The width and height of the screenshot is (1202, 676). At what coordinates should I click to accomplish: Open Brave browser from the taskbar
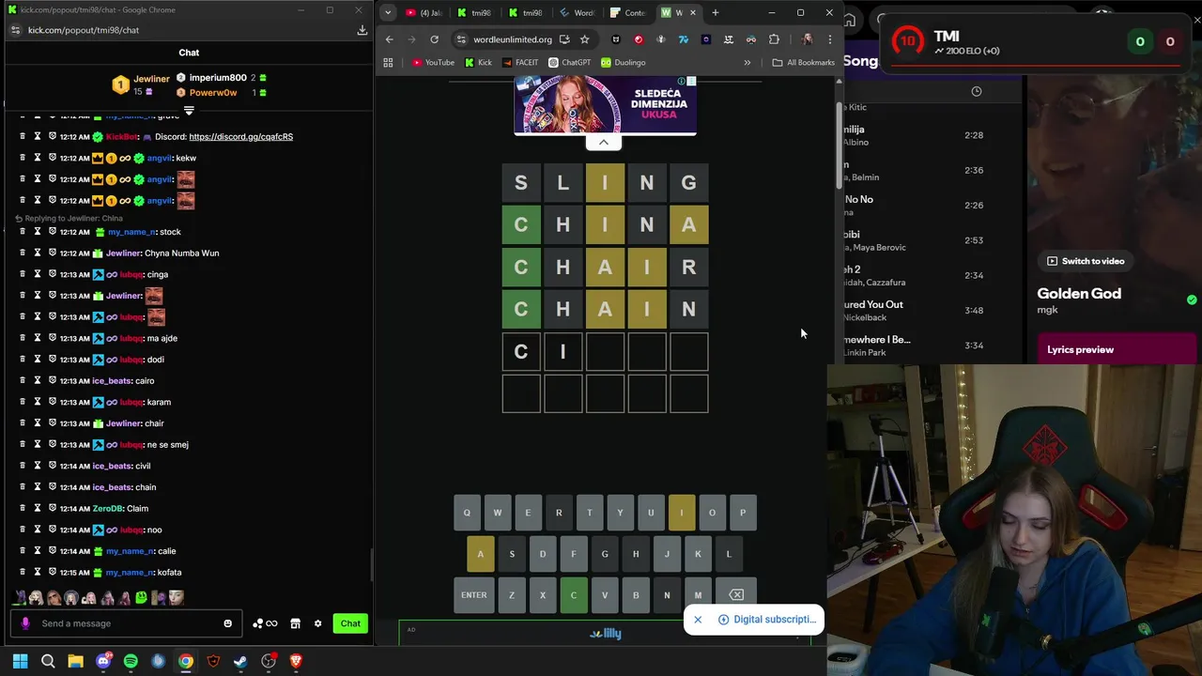pos(296,661)
